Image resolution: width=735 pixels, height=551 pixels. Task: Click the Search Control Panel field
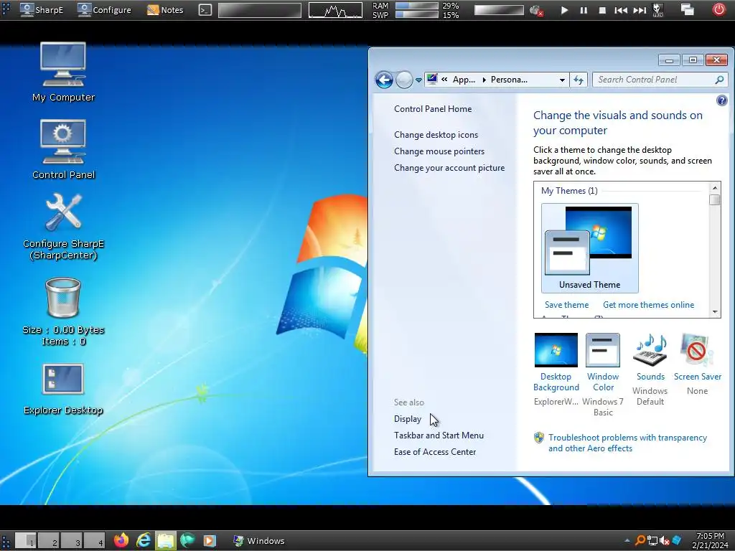660,80
